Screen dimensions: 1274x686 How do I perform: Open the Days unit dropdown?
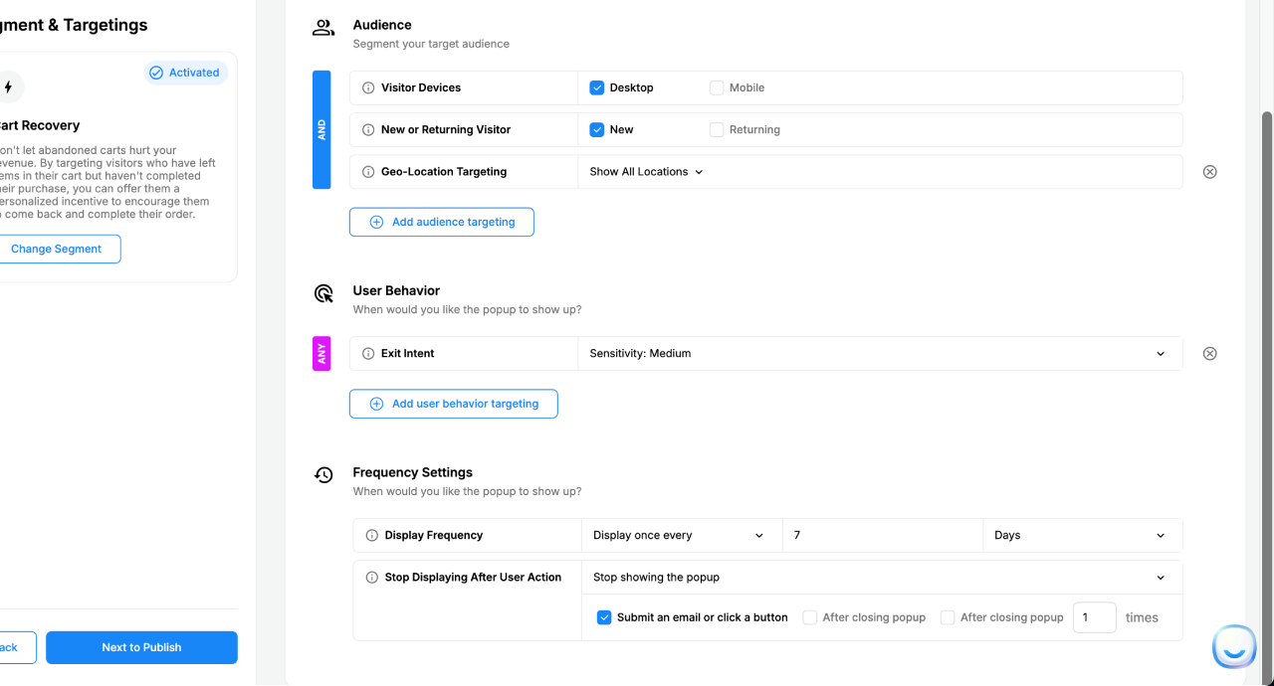pyautogui.click(x=1081, y=535)
